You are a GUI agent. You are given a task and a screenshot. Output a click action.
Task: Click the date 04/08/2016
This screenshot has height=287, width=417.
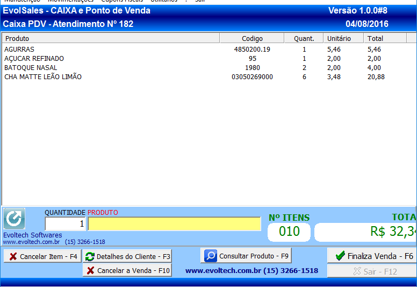coord(367,24)
